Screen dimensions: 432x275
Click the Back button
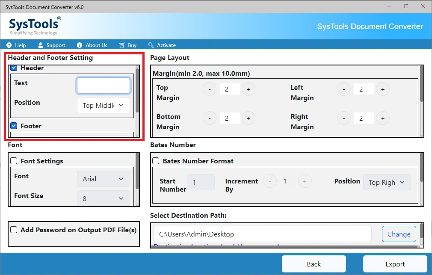pyautogui.click(x=314, y=264)
